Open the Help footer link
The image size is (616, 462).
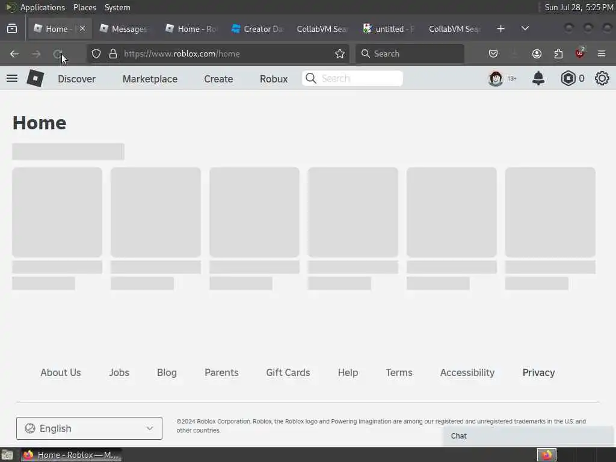348,373
